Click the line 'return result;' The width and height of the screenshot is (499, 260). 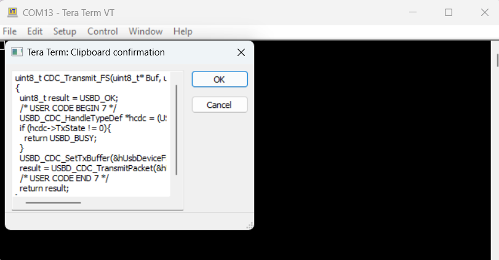pos(44,189)
